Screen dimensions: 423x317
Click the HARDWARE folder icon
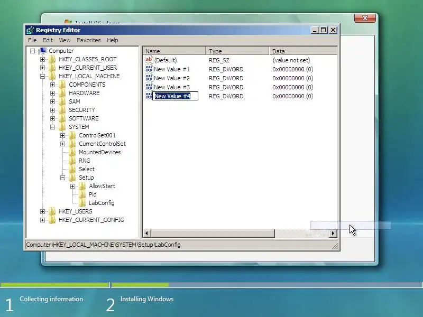point(62,93)
